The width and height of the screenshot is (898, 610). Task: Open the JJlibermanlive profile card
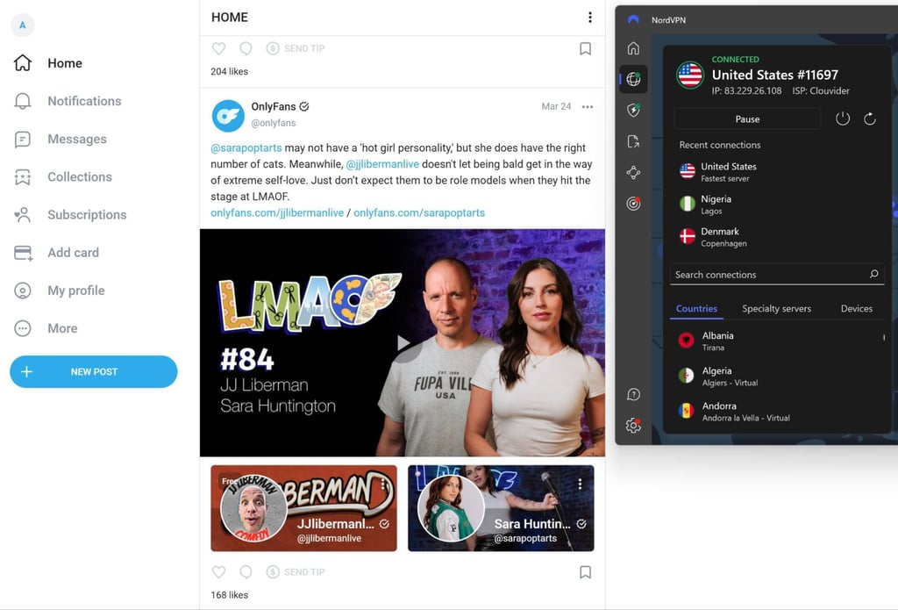click(x=303, y=508)
